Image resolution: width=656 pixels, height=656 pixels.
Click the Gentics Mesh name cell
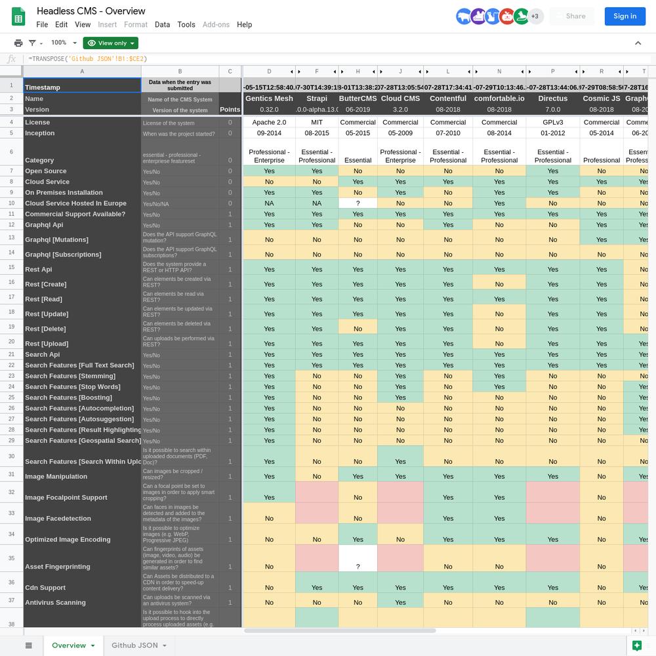pyautogui.click(x=269, y=98)
